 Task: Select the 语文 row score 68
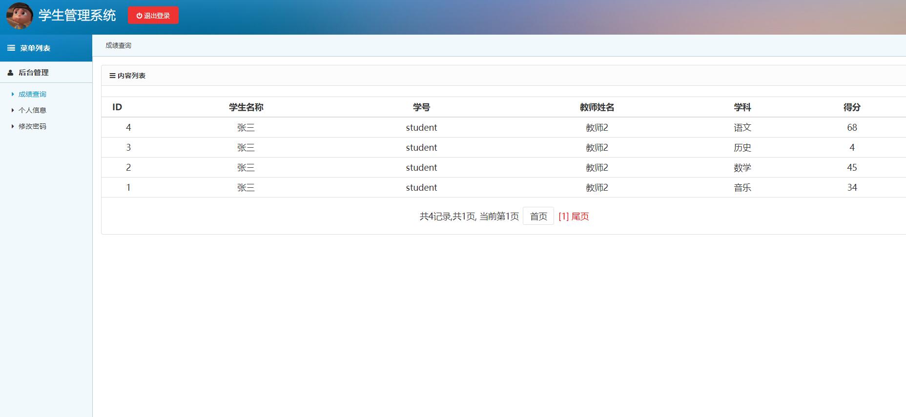point(852,128)
